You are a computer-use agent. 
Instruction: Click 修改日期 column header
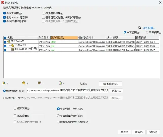tap(147, 38)
